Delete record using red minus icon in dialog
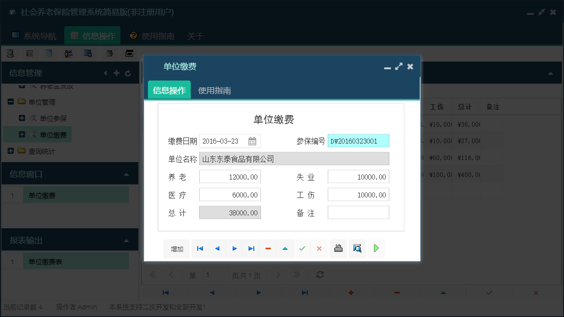564x317 pixels. tap(268, 248)
